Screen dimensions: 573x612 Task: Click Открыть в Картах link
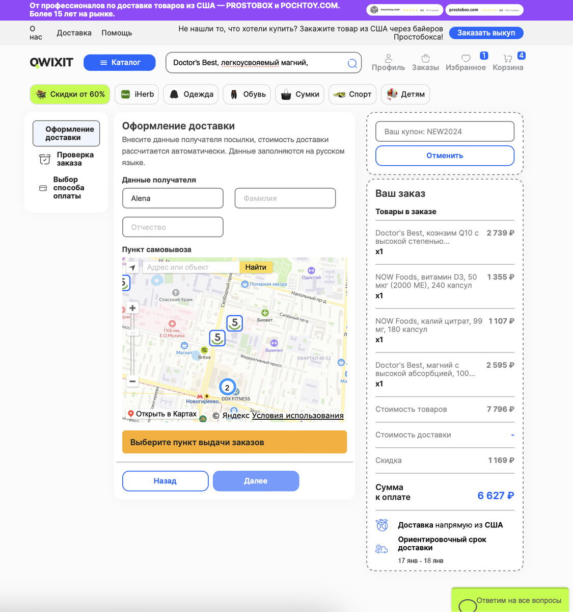click(x=162, y=414)
